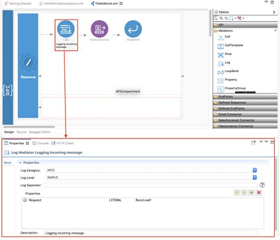Expand the API palette drawer
Viewport: 280px width, 240px height.
pyautogui.click(x=245, y=25)
